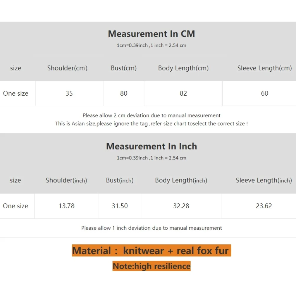Click the Body Length(inch) header
Screen dimensions: 296x296
point(181,180)
